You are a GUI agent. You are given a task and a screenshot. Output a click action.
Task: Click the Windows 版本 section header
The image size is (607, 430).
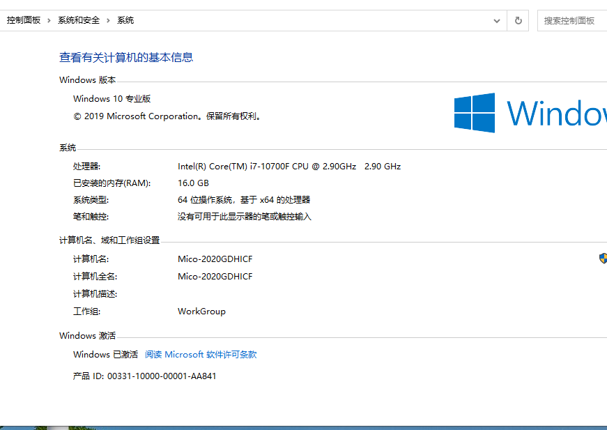point(88,79)
